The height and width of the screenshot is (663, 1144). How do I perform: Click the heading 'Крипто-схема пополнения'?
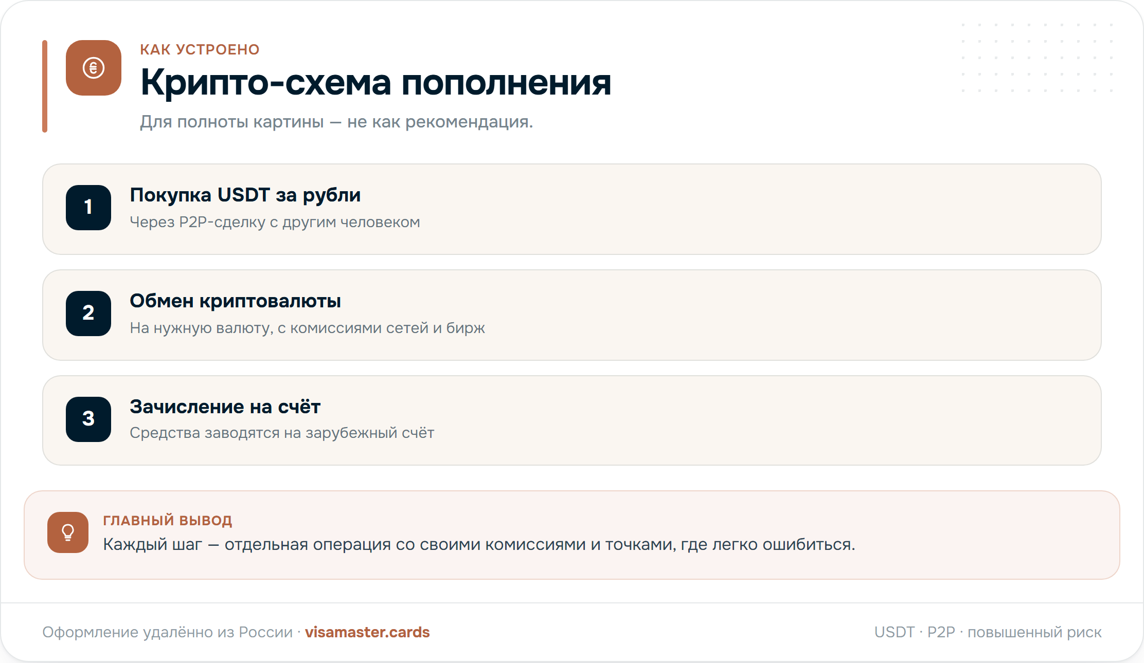pos(376,82)
